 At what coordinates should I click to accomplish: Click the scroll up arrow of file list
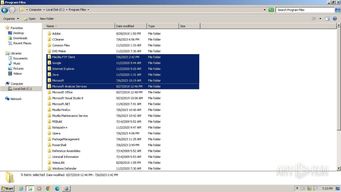pyautogui.click(x=339, y=25)
